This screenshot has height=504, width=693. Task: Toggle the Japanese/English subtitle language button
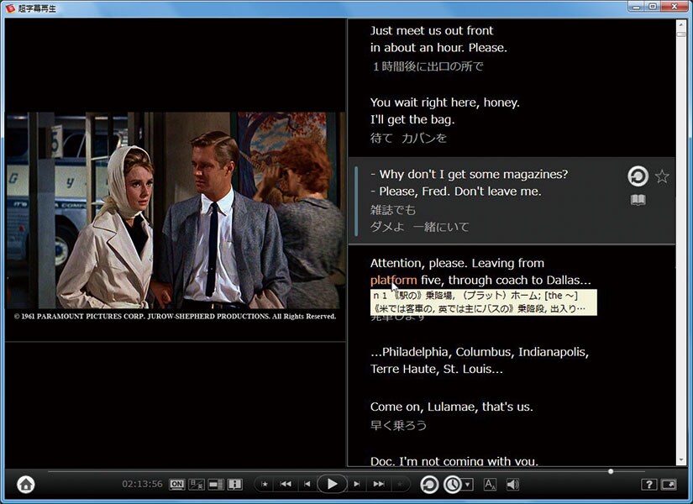click(197, 484)
